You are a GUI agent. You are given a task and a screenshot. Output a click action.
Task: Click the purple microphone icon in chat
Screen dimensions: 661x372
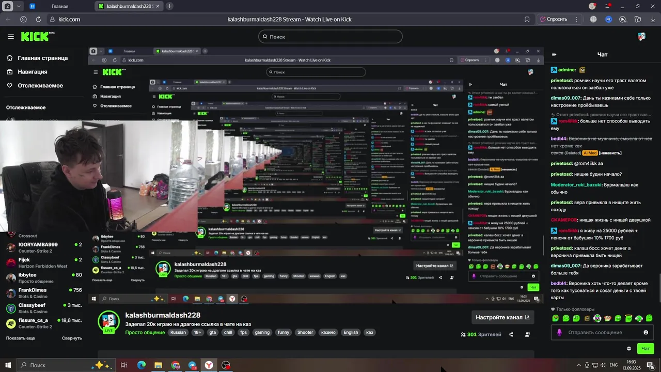[559, 332]
